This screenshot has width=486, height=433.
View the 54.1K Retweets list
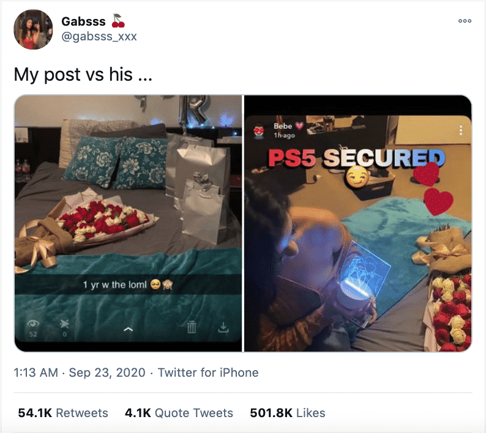63,413
